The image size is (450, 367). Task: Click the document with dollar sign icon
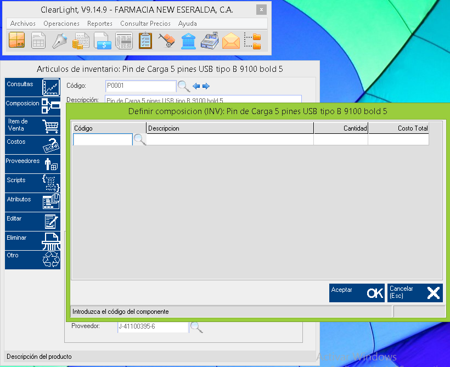coord(103,41)
